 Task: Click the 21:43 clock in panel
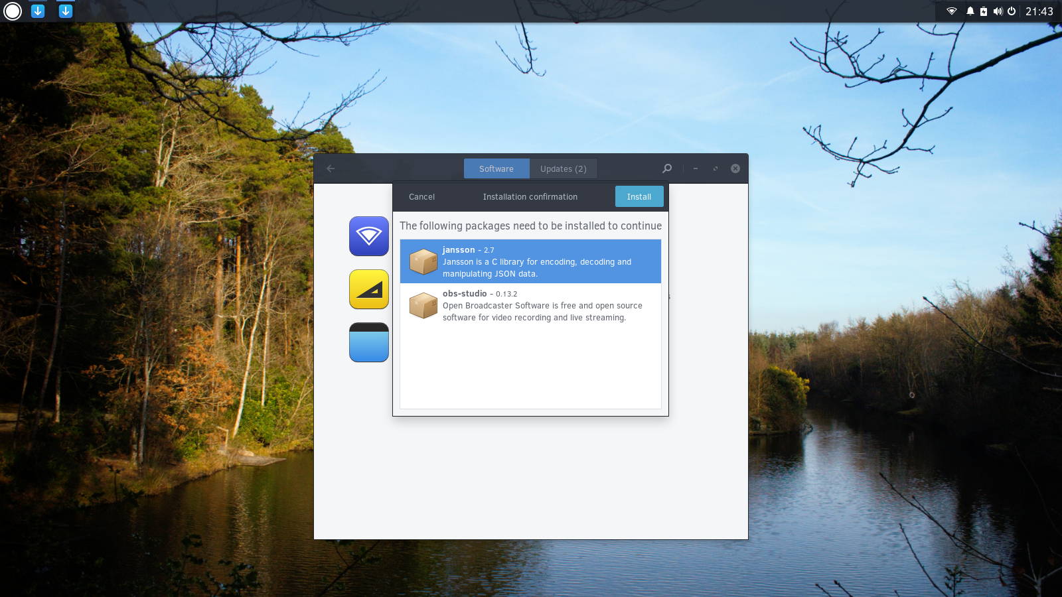click(1039, 11)
